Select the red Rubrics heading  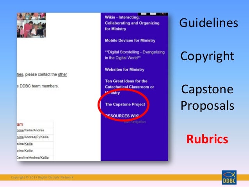click(207, 139)
